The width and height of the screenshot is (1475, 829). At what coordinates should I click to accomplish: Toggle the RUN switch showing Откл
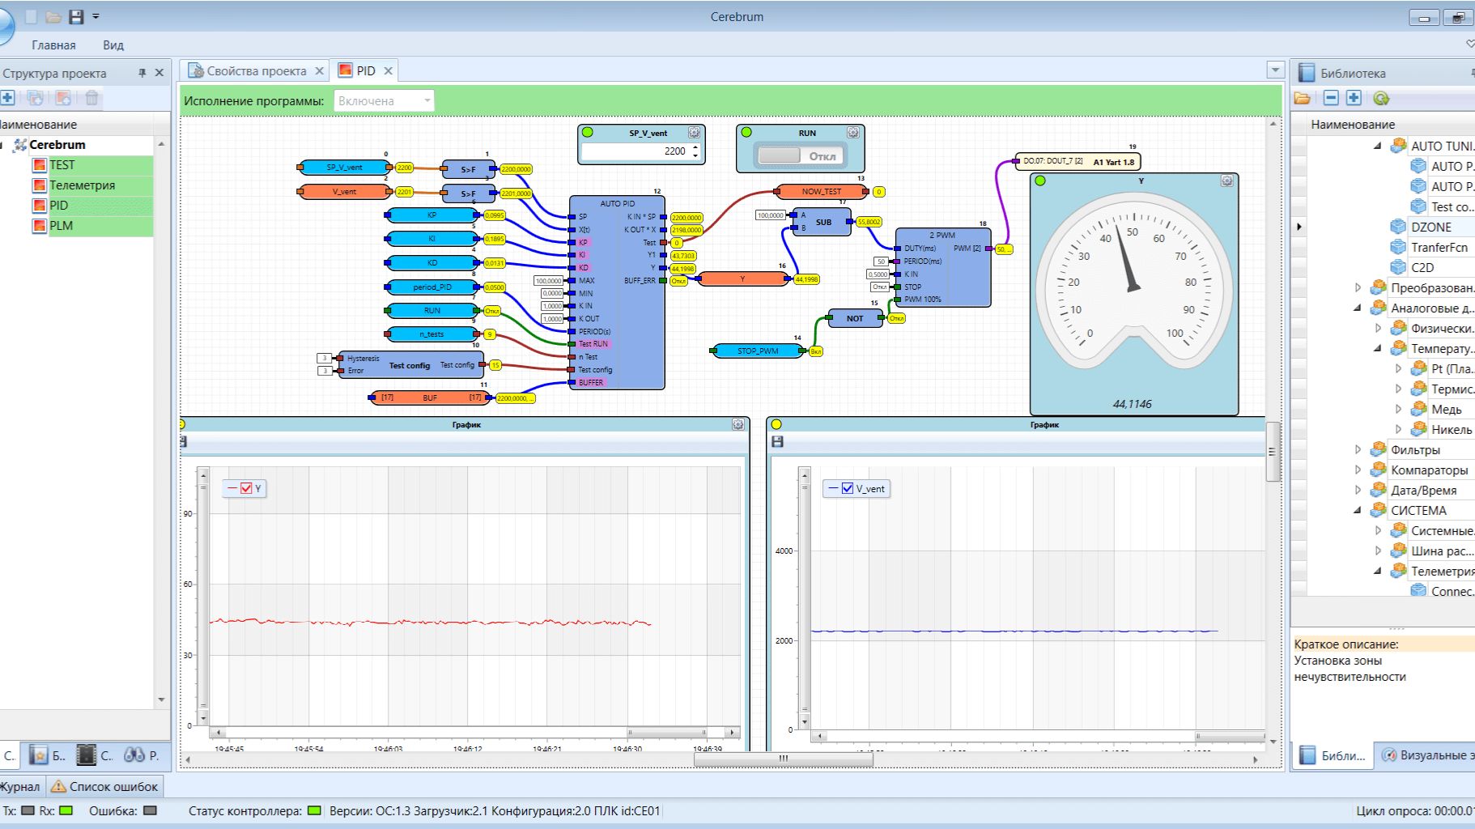(800, 155)
